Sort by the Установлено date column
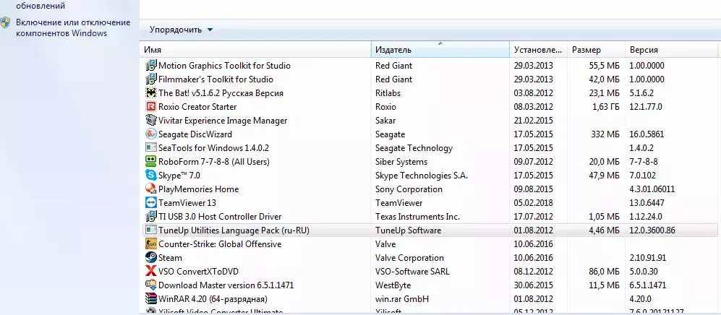Viewport: 721px width, 315px height. [539, 50]
